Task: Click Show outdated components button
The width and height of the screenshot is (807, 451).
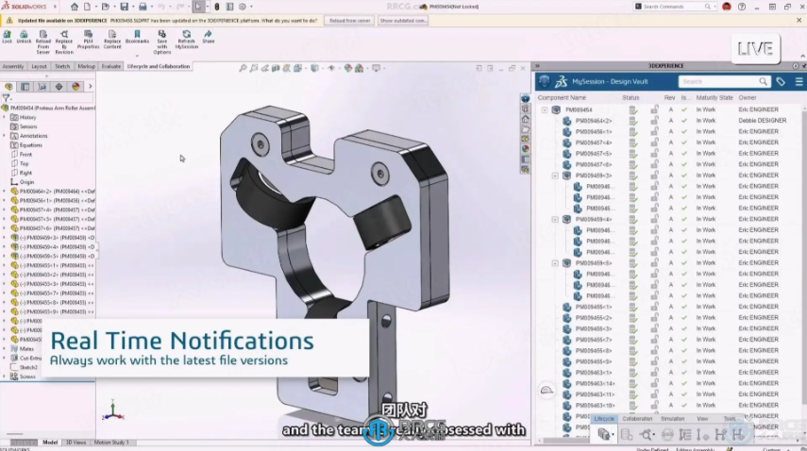Action: (x=403, y=21)
